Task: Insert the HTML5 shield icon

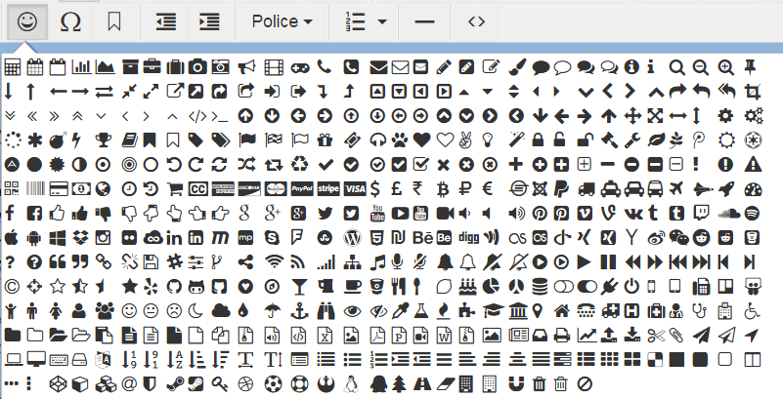Action: coord(377,238)
